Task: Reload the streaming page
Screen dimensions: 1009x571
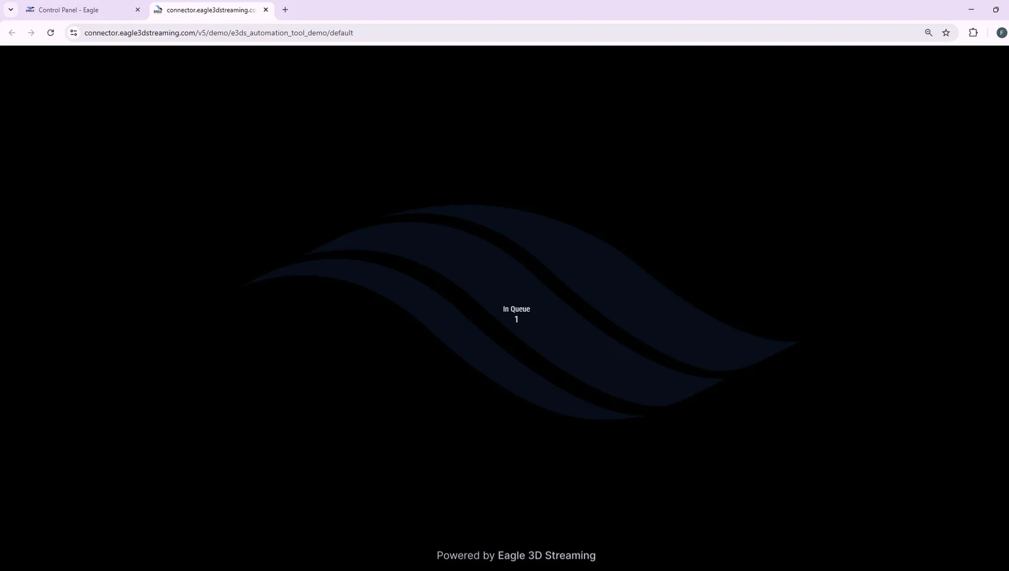Action: pos(50,33)
